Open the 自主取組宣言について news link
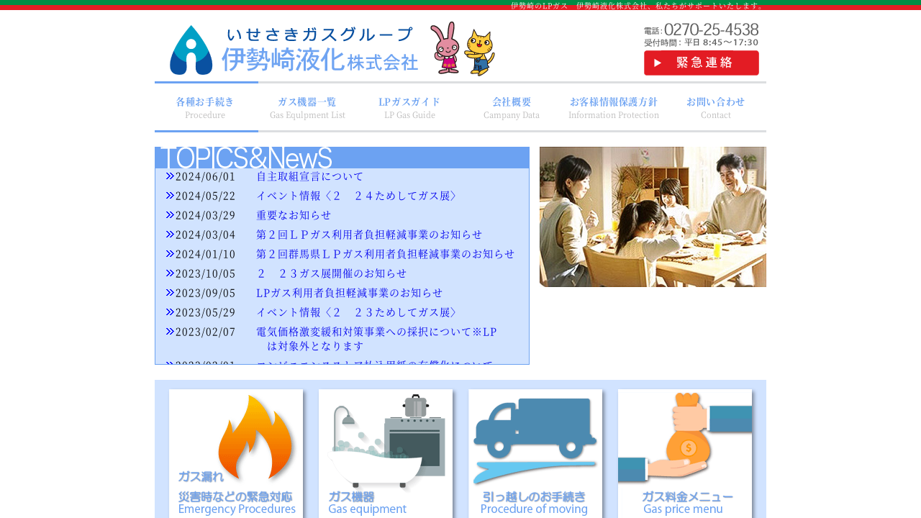Image resolution: width=921 pixels, height=518 pixels. (x=310, y=176)
